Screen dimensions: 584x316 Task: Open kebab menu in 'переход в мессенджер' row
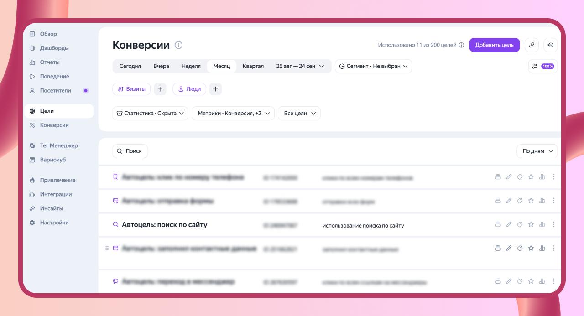(554, 281)
